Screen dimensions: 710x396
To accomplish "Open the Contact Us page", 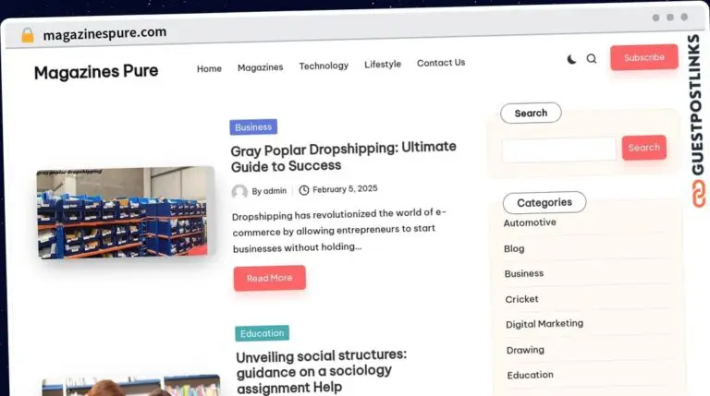I will click(x=441, y=63).
